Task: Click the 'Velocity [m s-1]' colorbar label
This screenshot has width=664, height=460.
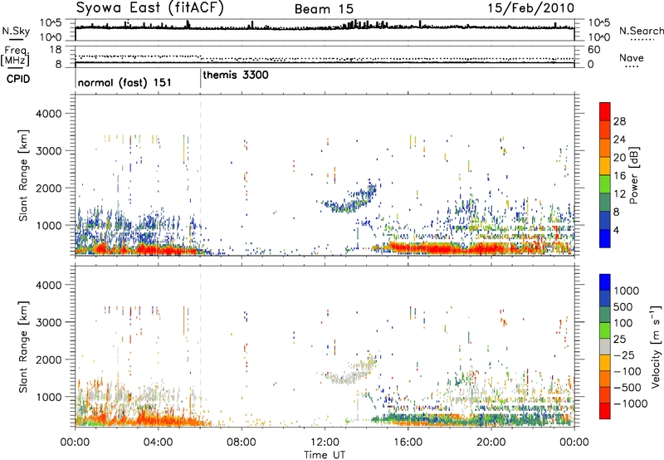Action: click(656, 346)
